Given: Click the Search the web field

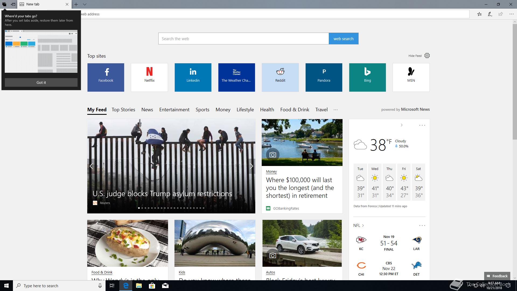Looking at the screenshot, I should coord(243,39).
